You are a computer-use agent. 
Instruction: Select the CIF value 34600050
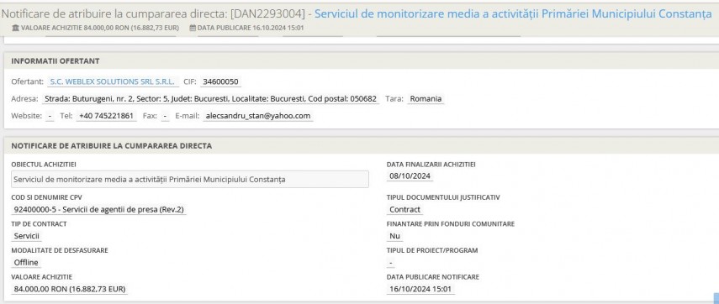220,82
